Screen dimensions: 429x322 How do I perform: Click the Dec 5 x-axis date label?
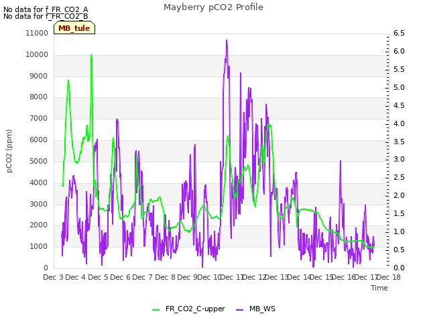click(x=98, y=277)
